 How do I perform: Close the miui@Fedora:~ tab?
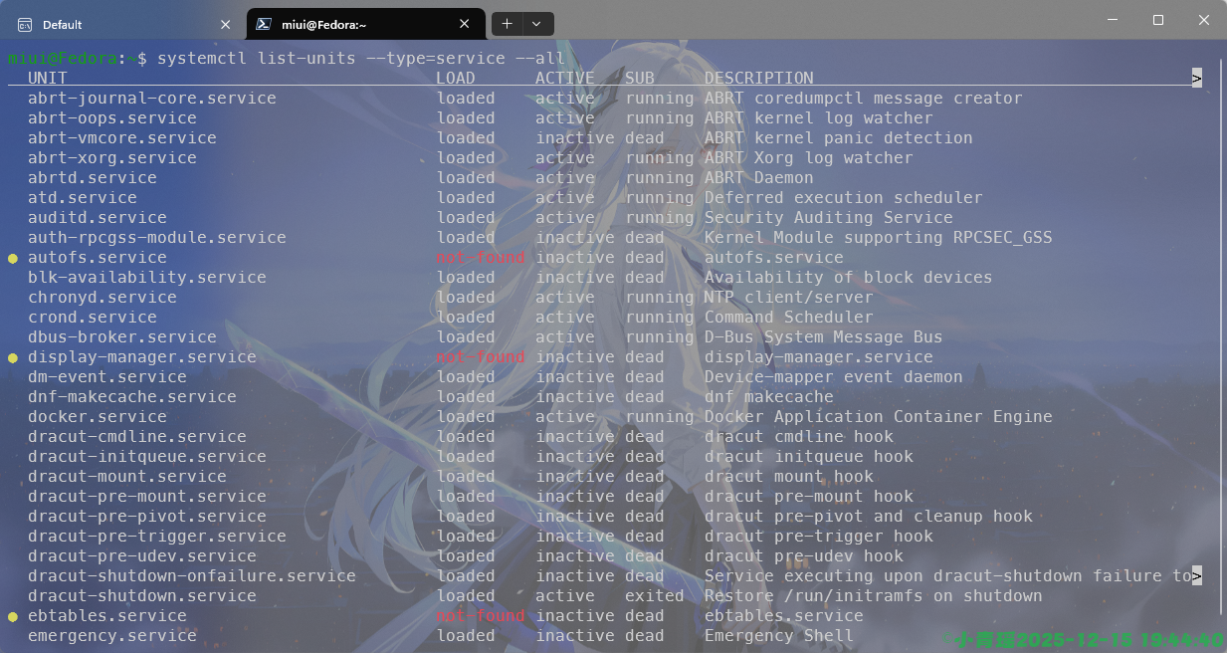[467, 24]
